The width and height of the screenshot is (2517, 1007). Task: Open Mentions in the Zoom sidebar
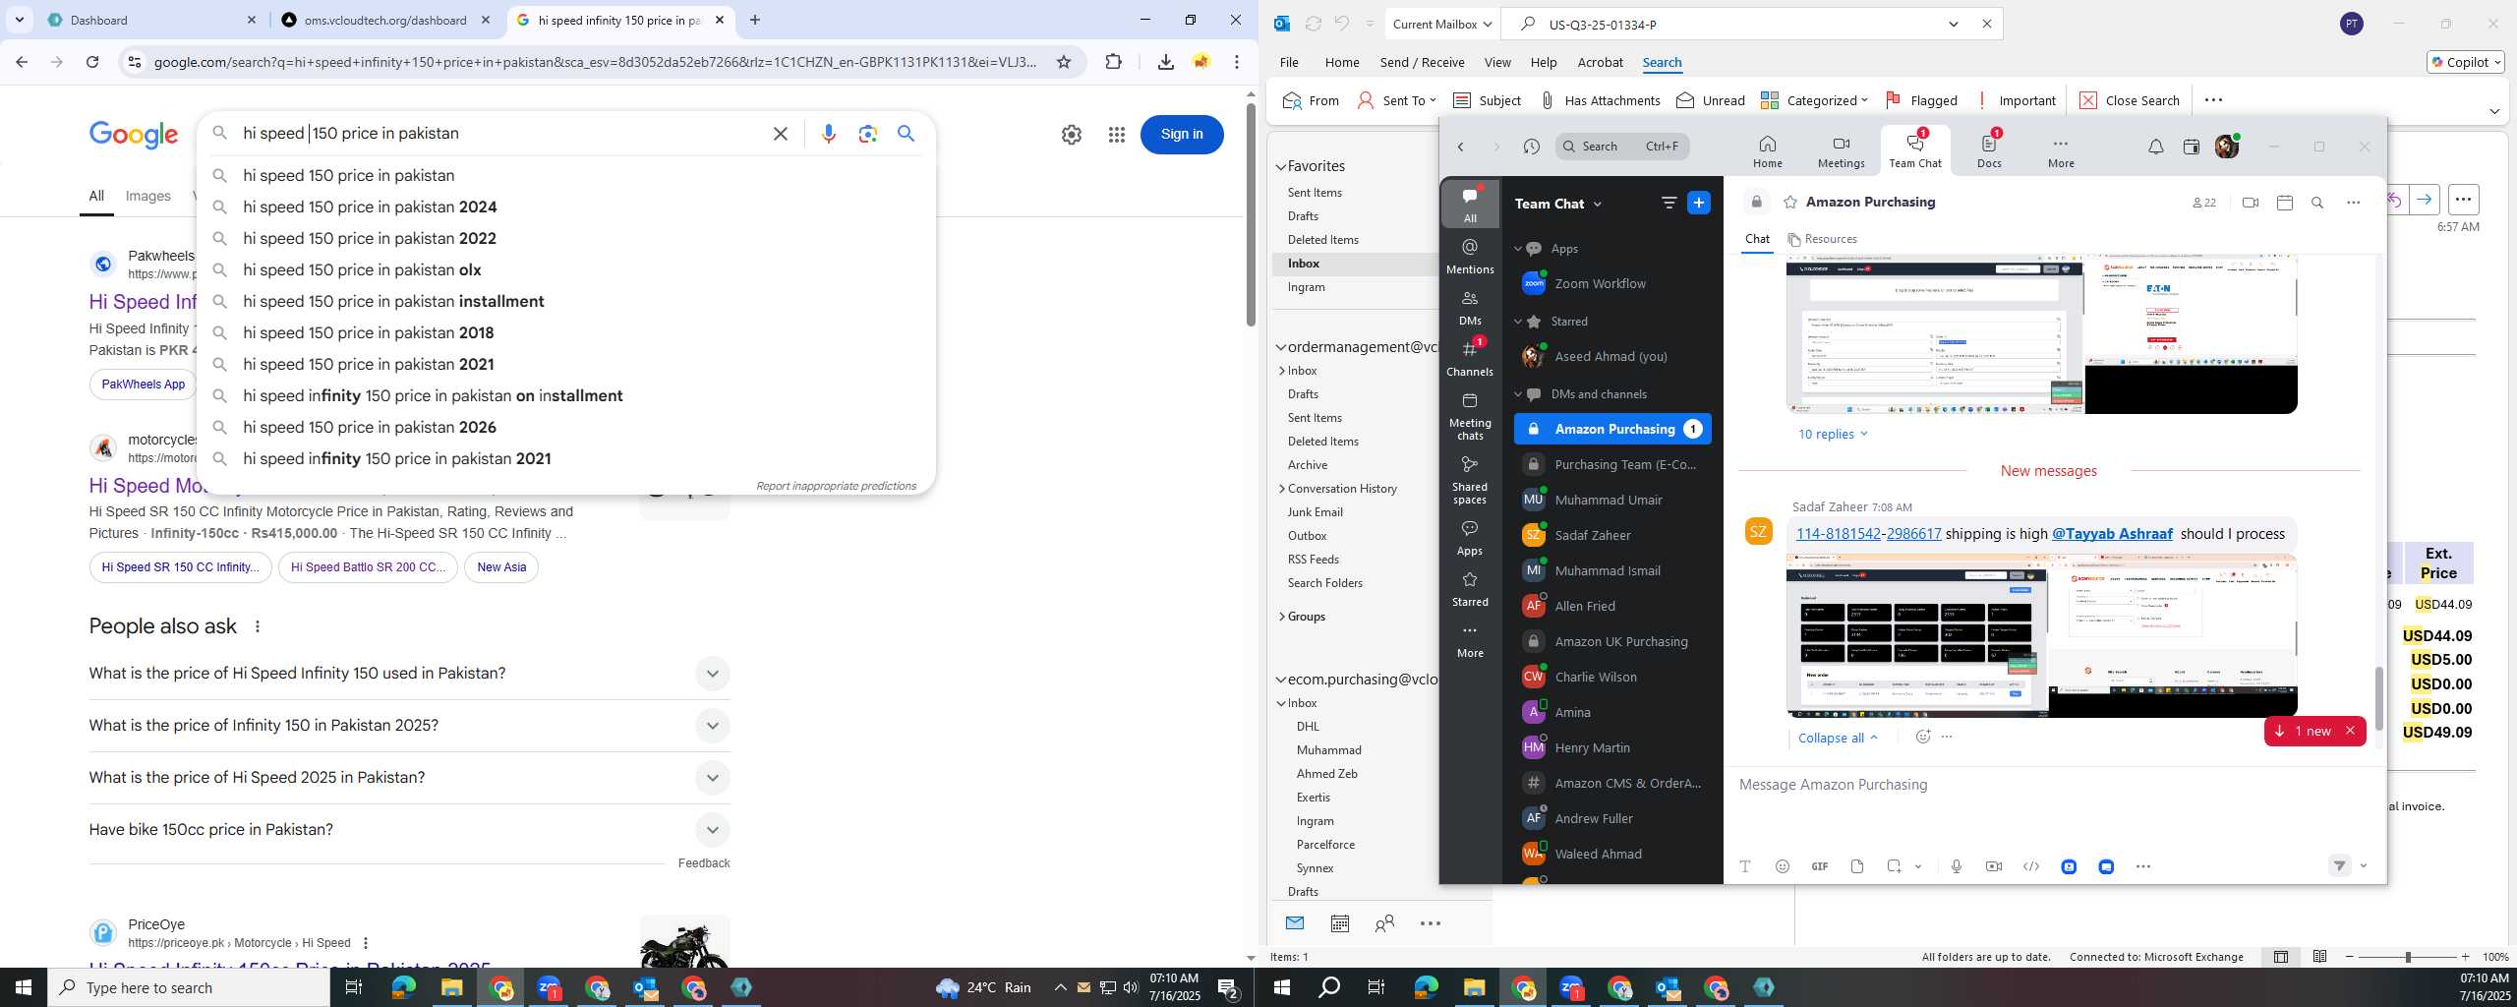click(1470, 256)
